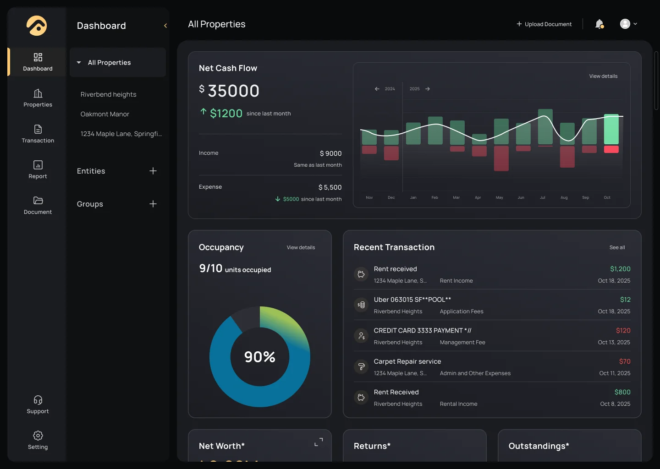Screen dimensions: 660x469
Task: Select Riverbend heights from property list
Action: [x=108, y=94]
